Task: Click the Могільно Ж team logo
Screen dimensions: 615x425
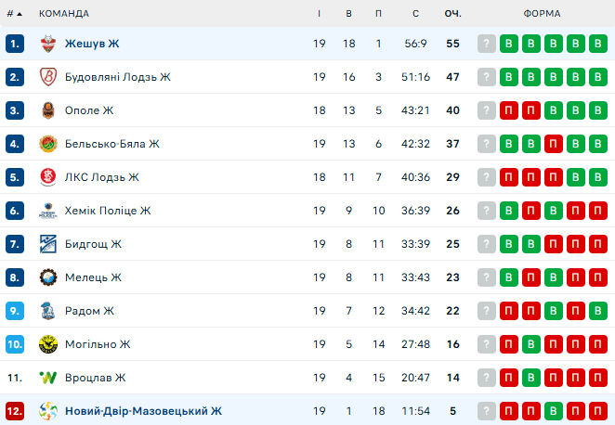Action: (48, 344)
